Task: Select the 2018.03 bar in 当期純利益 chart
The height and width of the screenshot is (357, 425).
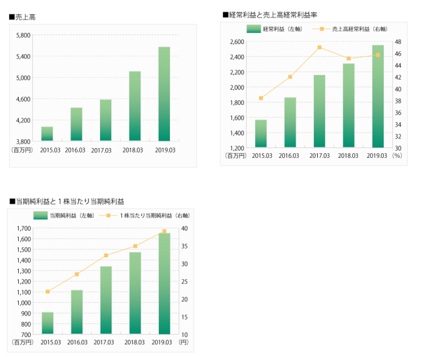Action: pyautogui.click(x=135, y=293)
